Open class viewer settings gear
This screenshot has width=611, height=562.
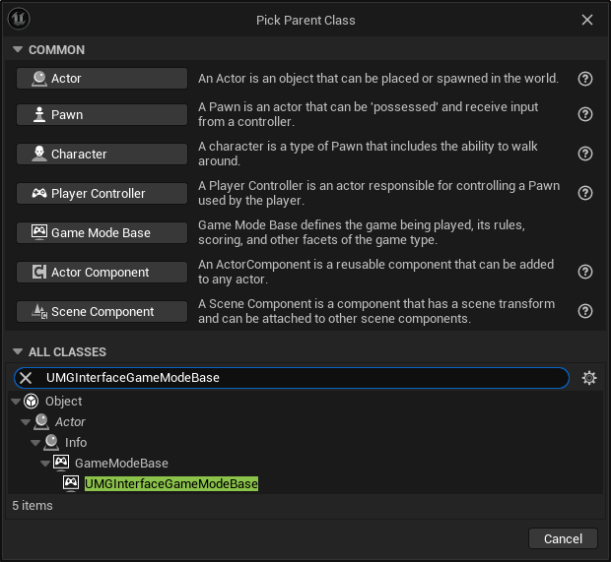[589, 378]
